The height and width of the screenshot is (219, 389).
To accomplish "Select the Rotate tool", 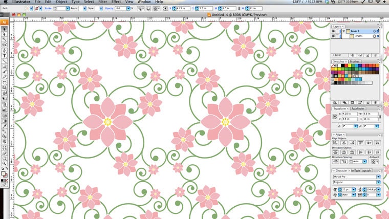I will [4, 82].
